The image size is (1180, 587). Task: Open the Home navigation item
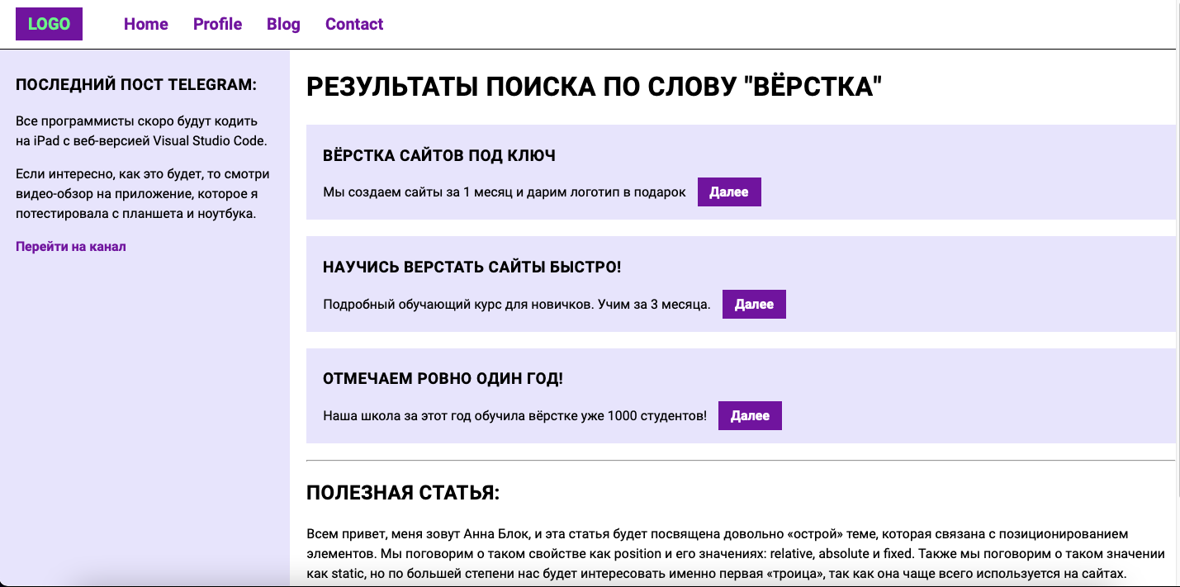146,24
